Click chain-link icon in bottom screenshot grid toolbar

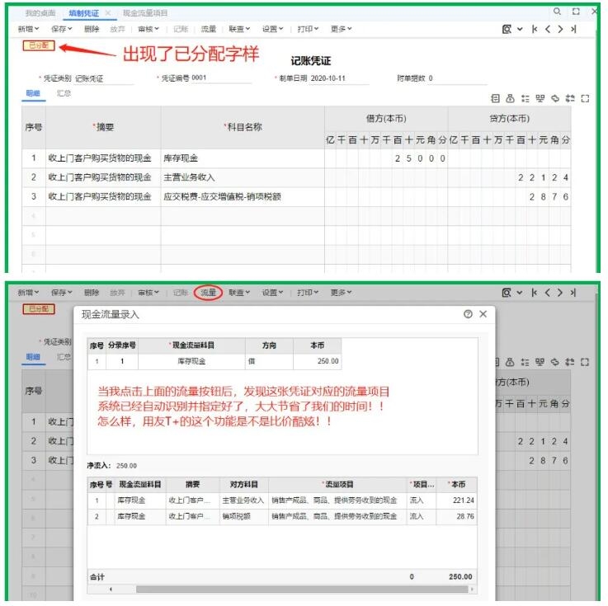pyautogui.click(x=555, y=362)
